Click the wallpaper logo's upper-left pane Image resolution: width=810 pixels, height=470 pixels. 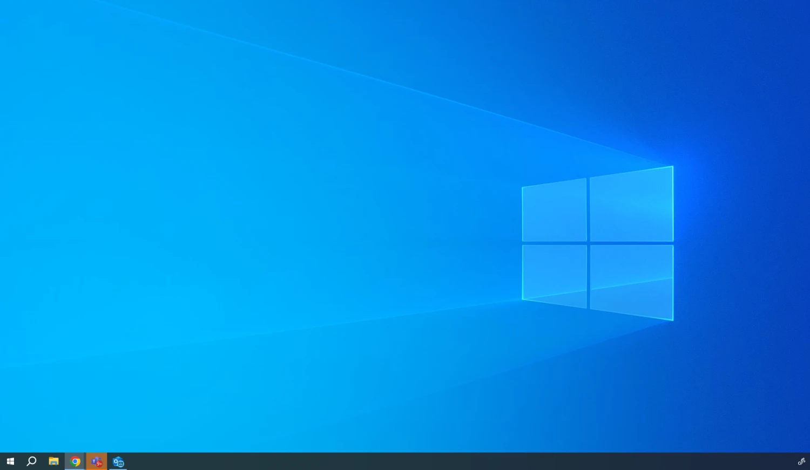pyautogui.click(x=554, y=210)
